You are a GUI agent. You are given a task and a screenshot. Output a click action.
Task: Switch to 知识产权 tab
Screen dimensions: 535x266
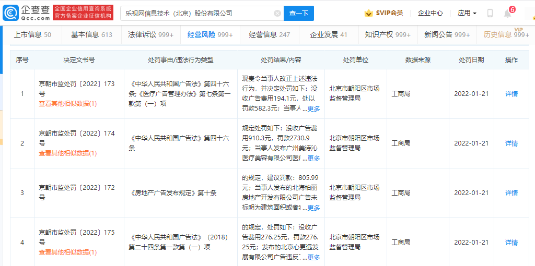[x=388, y=34]
